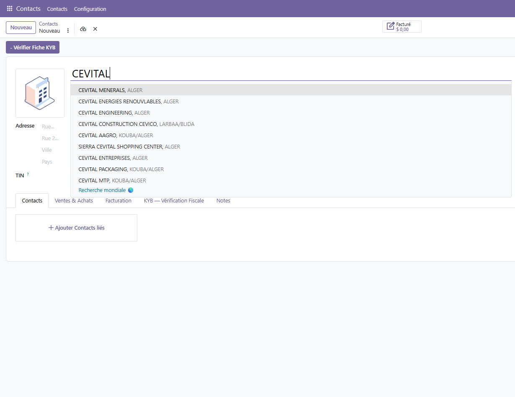Select suggestion CEVITAL ENERGIES RENOUVLABLES
The width and height of the screenshot is (515, 397).
[x=291, y=101]
